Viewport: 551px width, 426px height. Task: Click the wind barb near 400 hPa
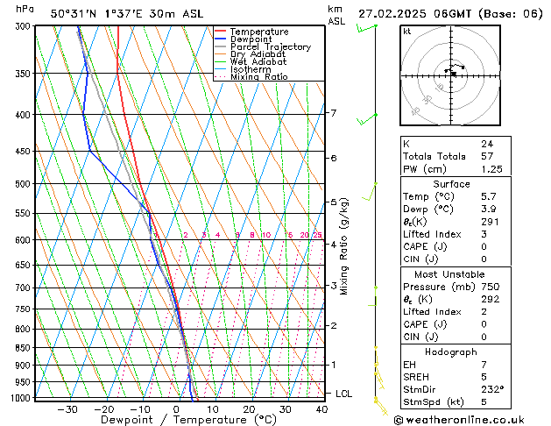[371, 116]
